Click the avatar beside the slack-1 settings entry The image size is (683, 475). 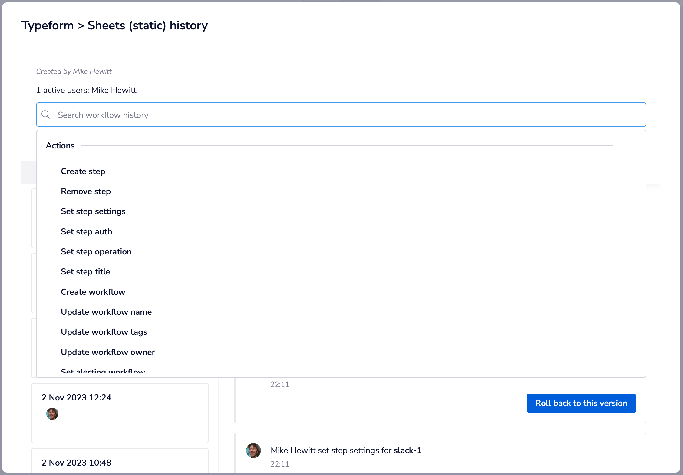coord(253,450)
